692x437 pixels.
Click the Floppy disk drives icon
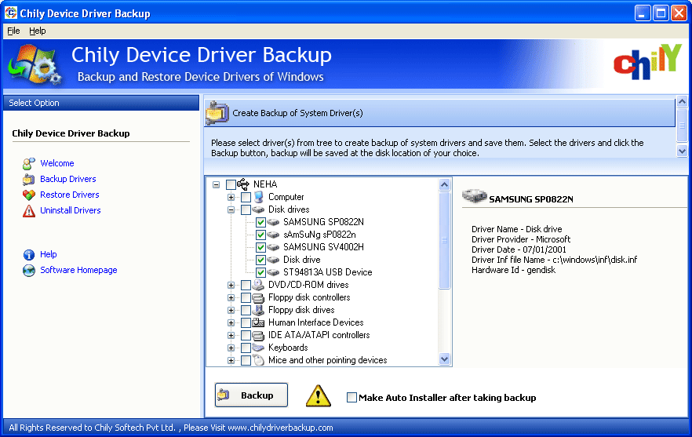(259, 310)
